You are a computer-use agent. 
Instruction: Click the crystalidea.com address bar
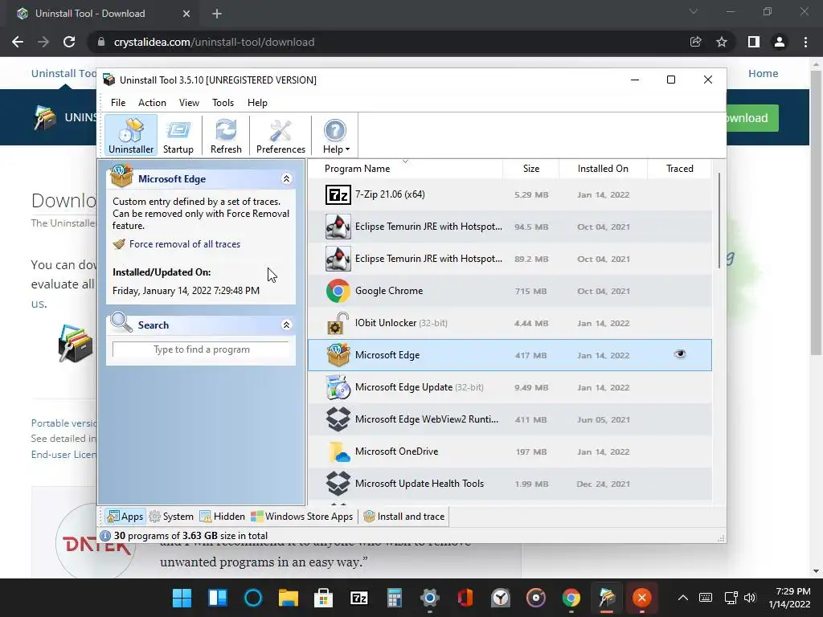point(388,42)
